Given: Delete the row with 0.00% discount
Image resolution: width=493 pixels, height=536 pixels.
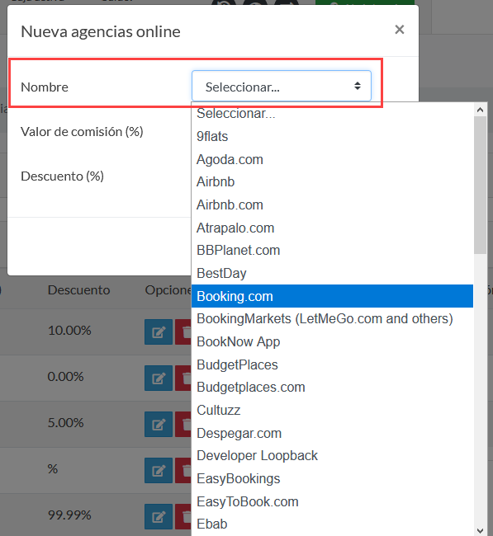Looking at the screenshot, I should pos(183,378).
